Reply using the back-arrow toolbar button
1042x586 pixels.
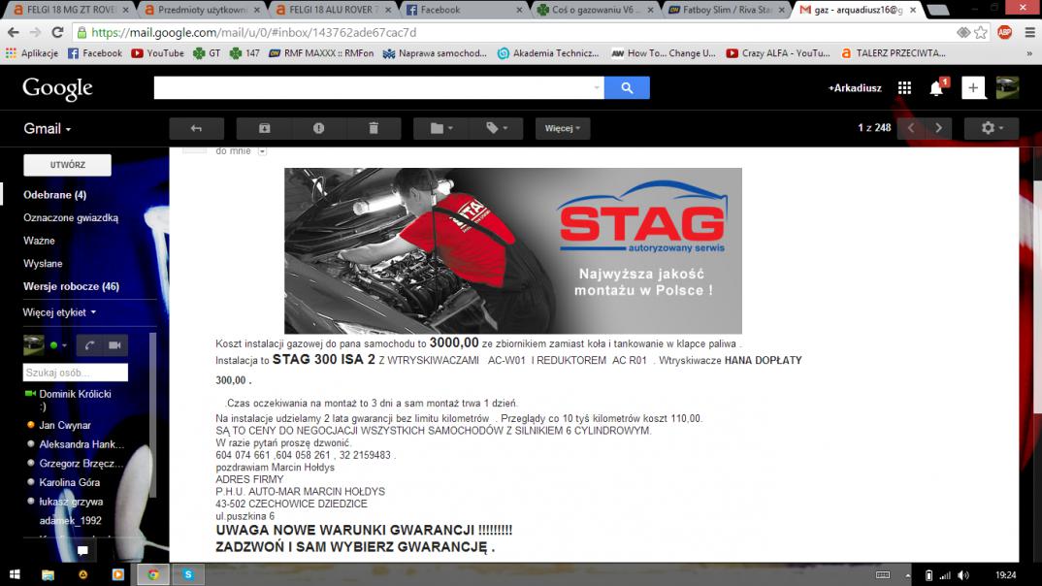tap(196, 128)
